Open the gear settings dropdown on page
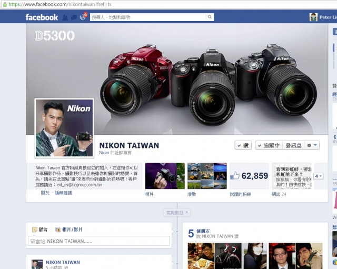This screenshot has width=337, height=269. (312, 145)
